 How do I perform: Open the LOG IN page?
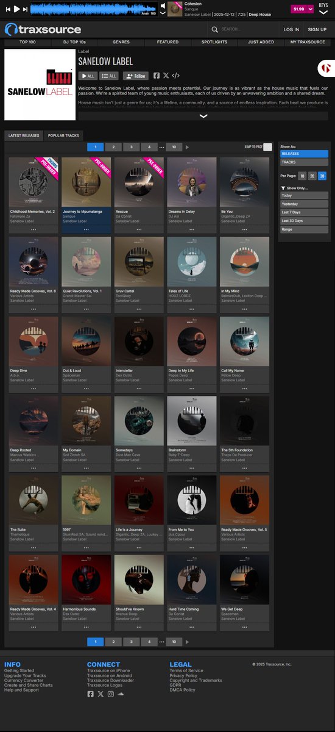(x=291, y=29)
